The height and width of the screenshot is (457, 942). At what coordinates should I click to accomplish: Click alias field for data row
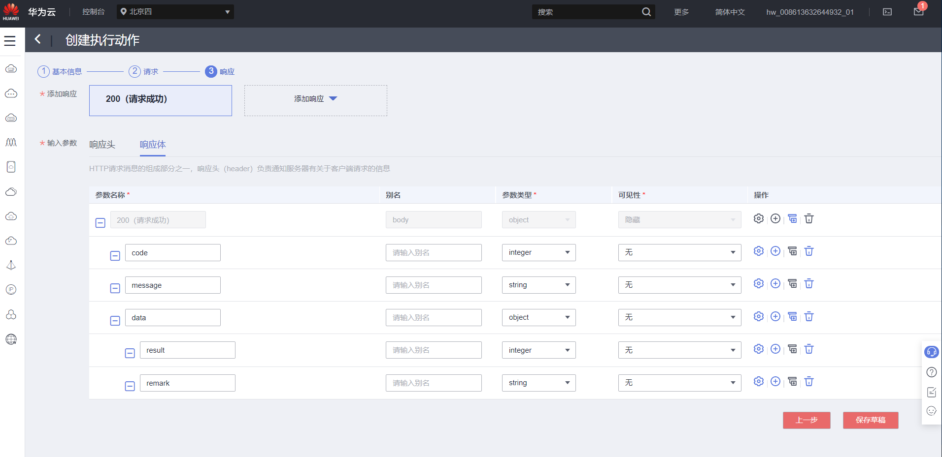pos(434,317)
